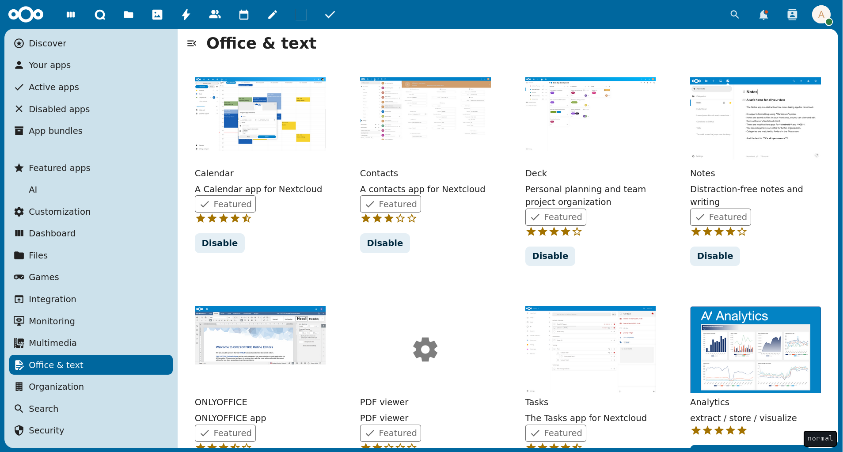Open Photos app icon in top bar
Screen dimensions: 843x452
[x=157, y=15]
